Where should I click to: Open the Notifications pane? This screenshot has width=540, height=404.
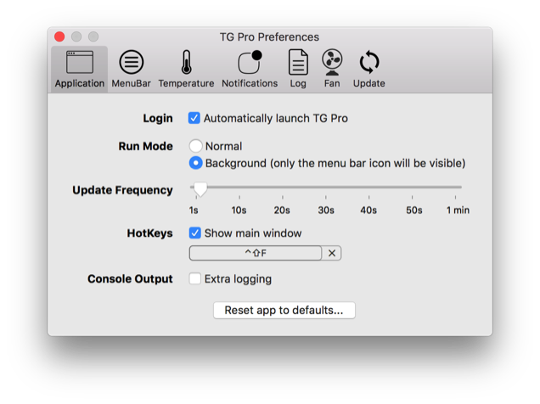click(250, 69)
